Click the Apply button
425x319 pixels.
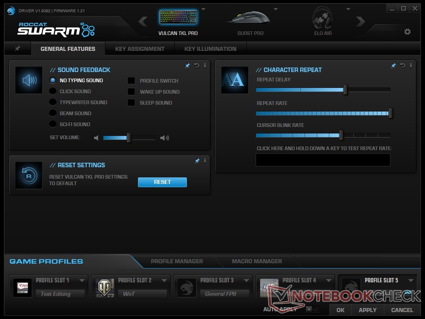(x=368, y=310)
